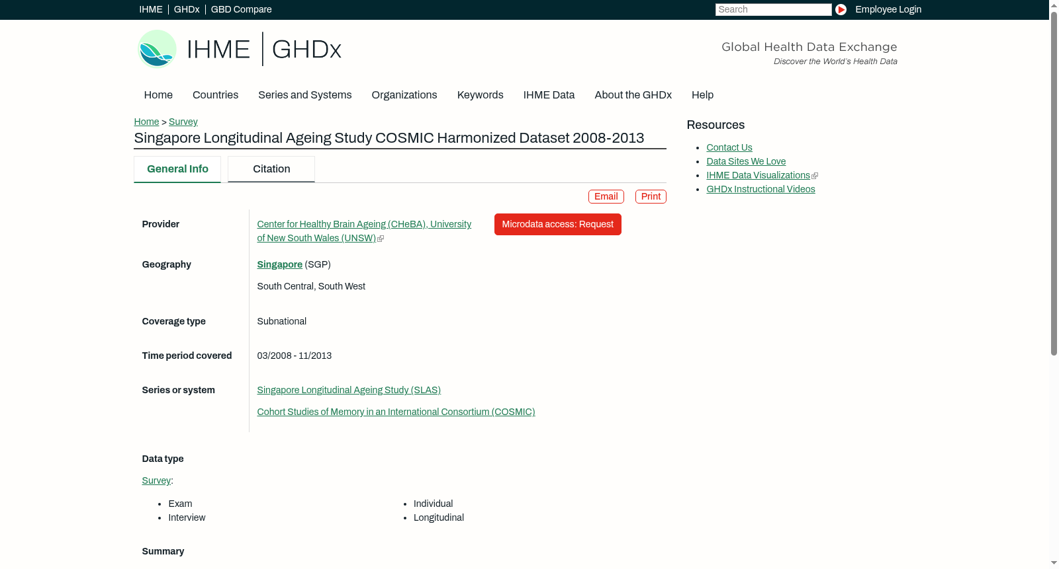
Task: Open IHME link in top bar
Action: [x=151, y=9]
